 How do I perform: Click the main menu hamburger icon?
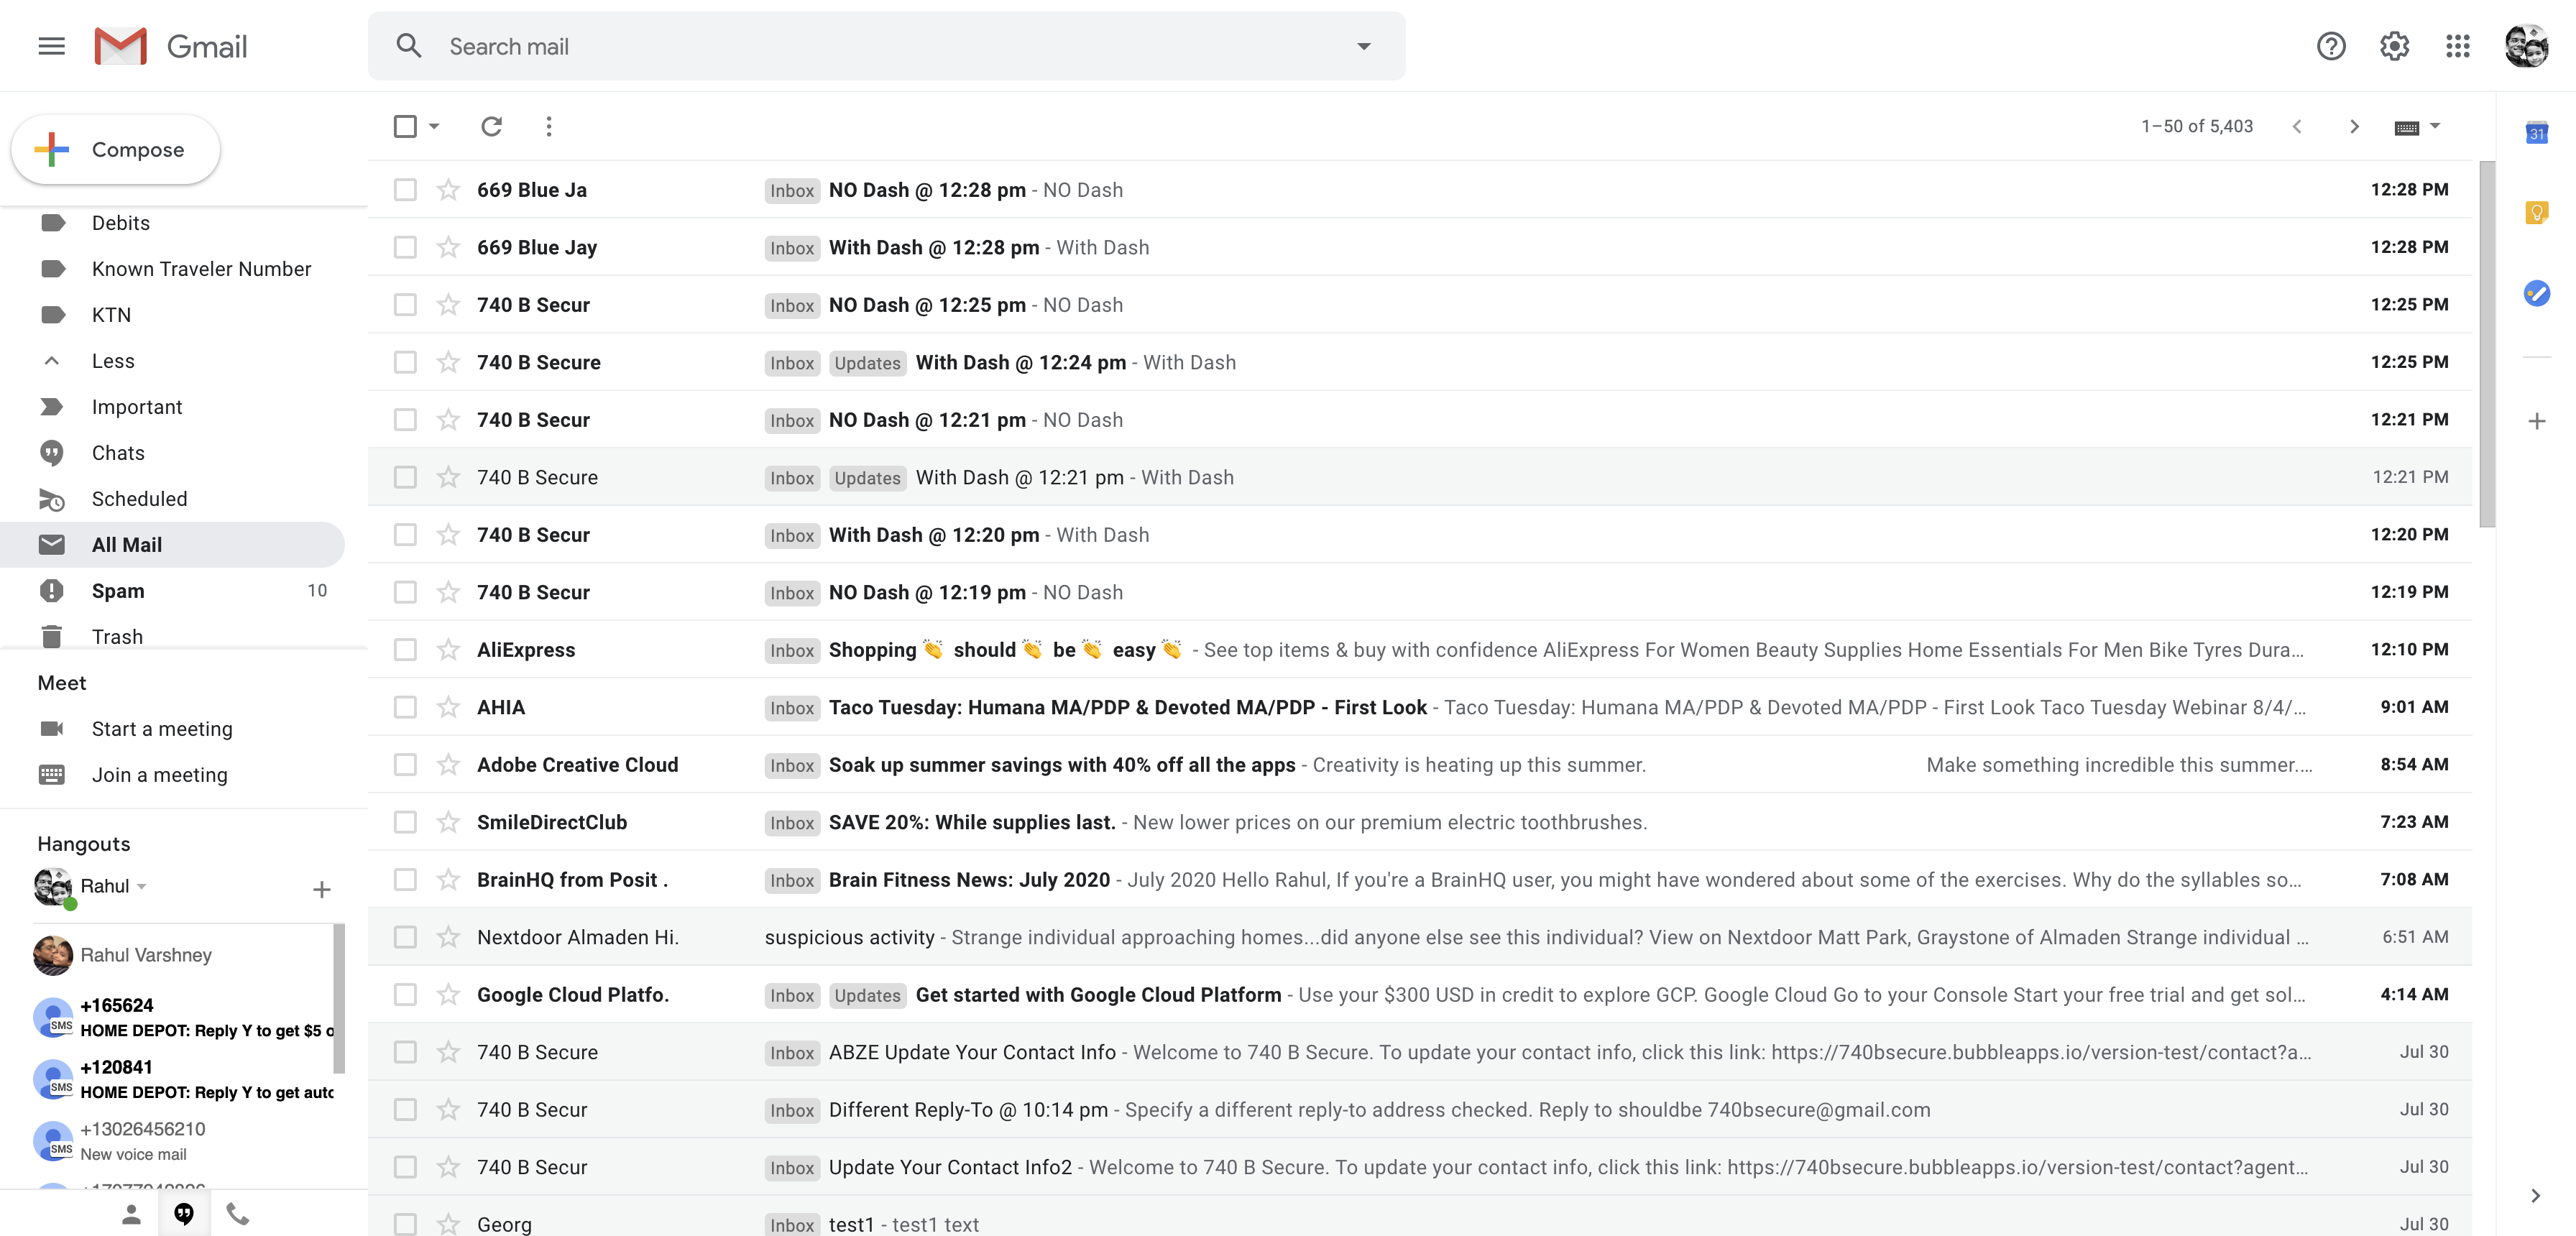(x=51, y=46)
